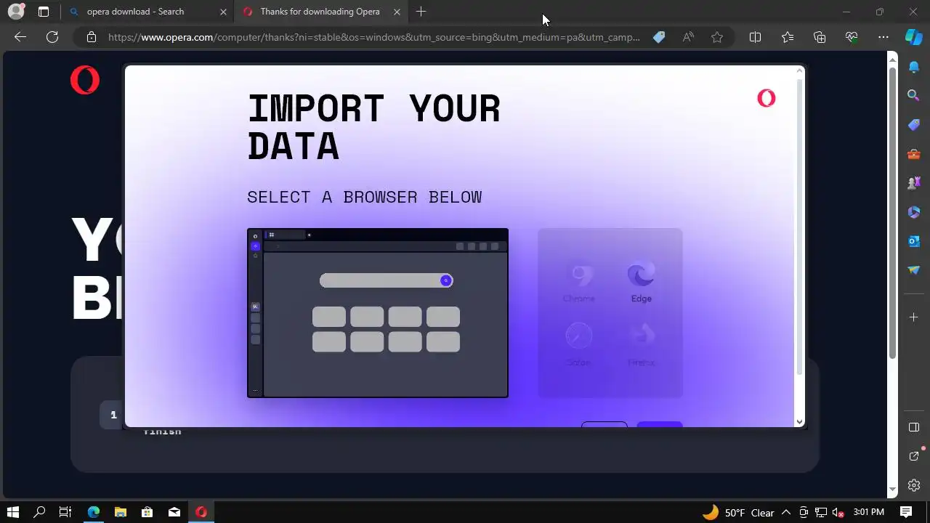Open the 3:01 PM clock
Image resolution: width=930 pixels, height=523 pixels.
[869, 512]
